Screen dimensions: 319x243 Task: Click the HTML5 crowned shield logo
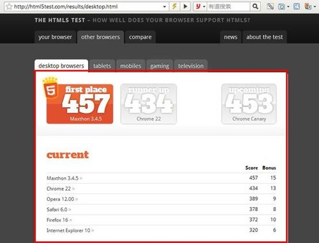click(x=50, y=88)
